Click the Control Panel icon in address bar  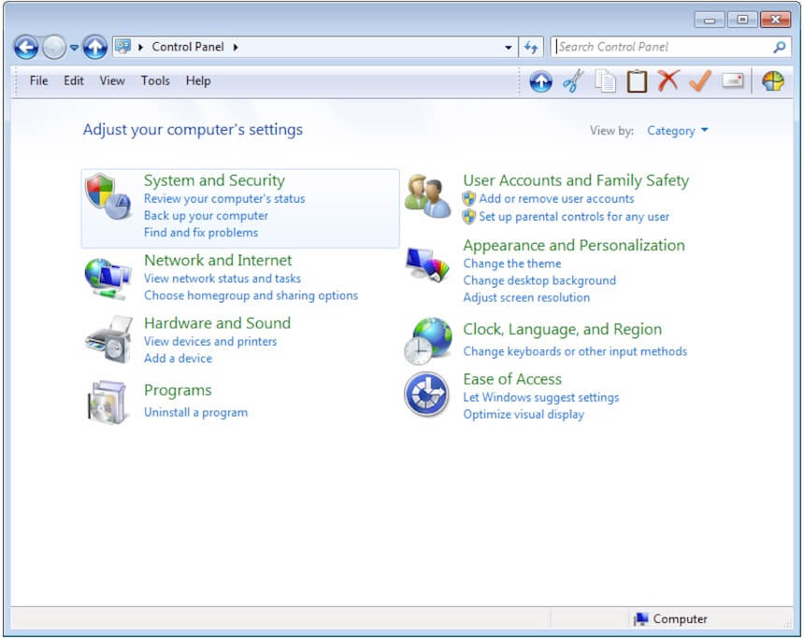click(123, 47)
